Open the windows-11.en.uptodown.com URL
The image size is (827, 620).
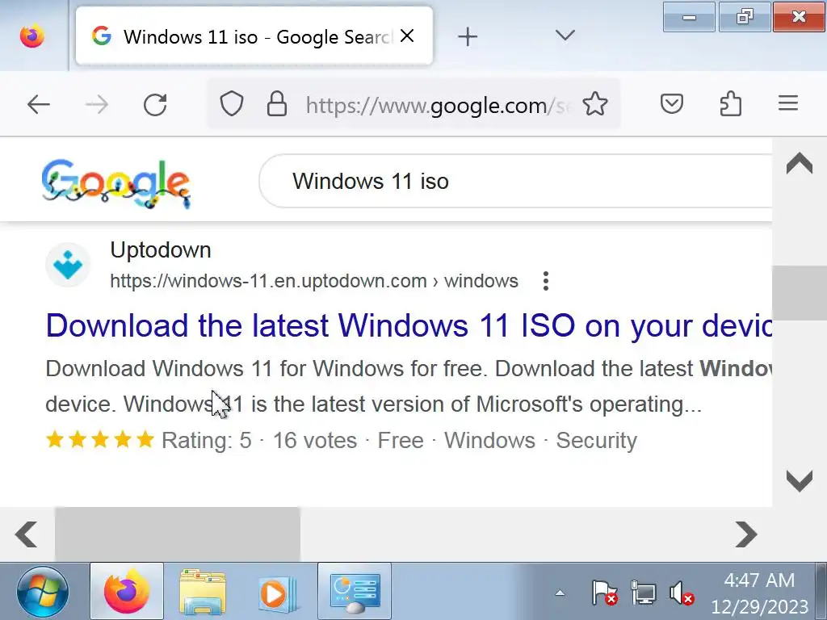pos(314,281)
